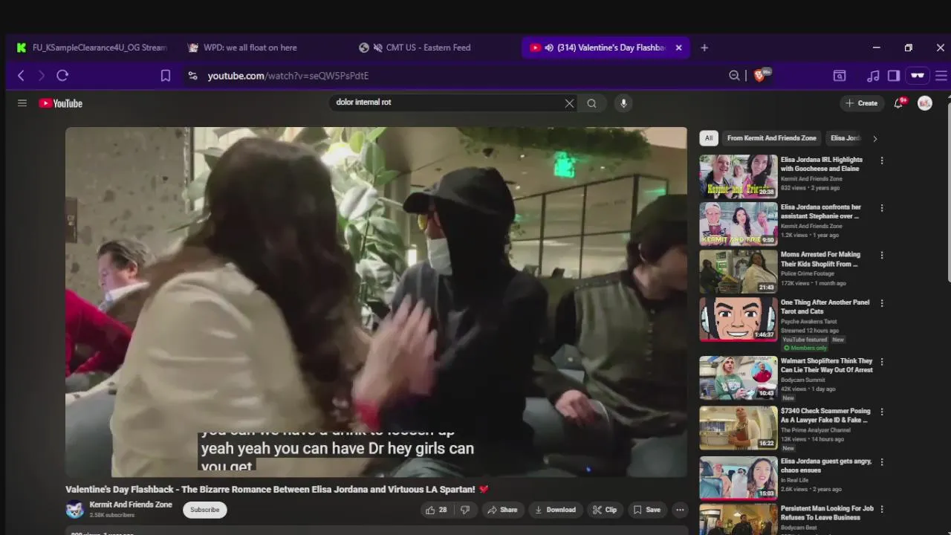Open Brave Shields lion icon

coord(759,75)
